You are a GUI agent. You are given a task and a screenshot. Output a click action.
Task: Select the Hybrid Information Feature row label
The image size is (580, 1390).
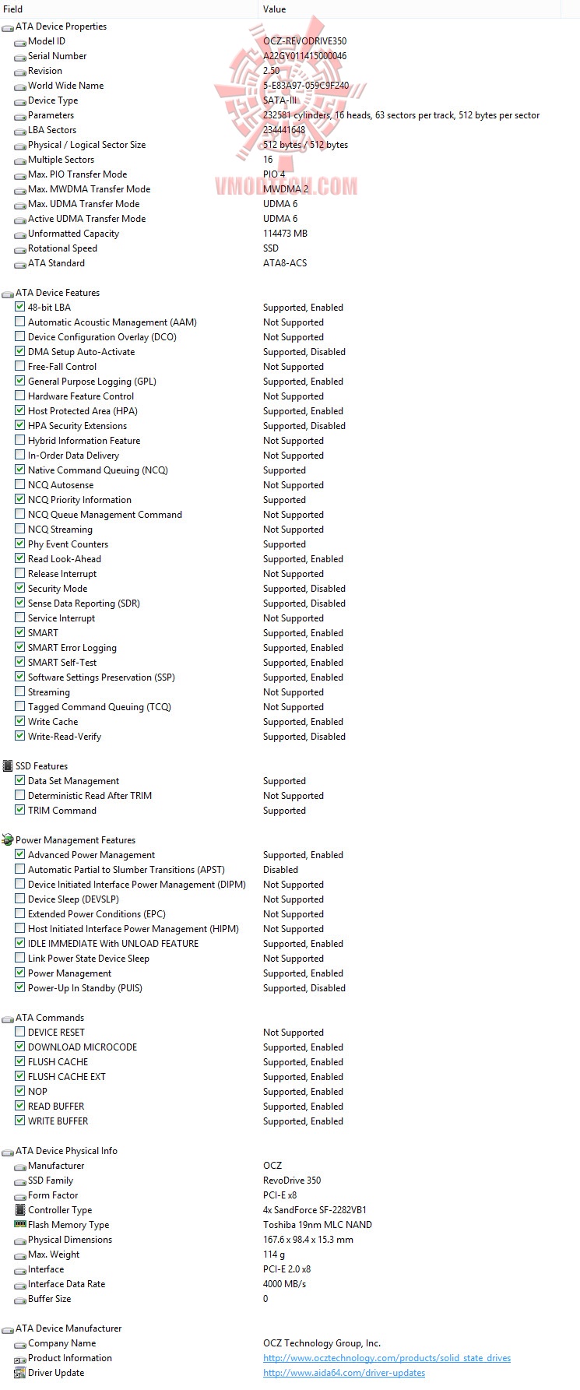pos(84,441)
